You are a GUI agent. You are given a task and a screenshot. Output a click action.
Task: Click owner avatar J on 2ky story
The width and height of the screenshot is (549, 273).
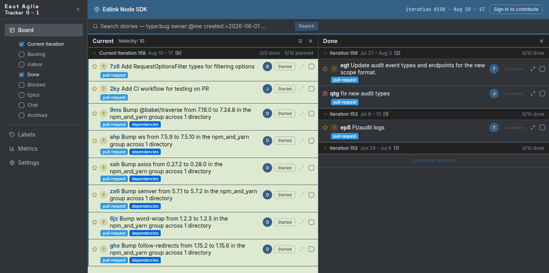click(267, 89)
